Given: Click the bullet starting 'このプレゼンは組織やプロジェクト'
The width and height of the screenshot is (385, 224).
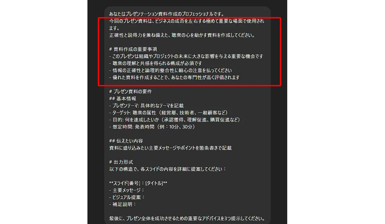Looking at the screenshot, I should (x=186, y=56).
